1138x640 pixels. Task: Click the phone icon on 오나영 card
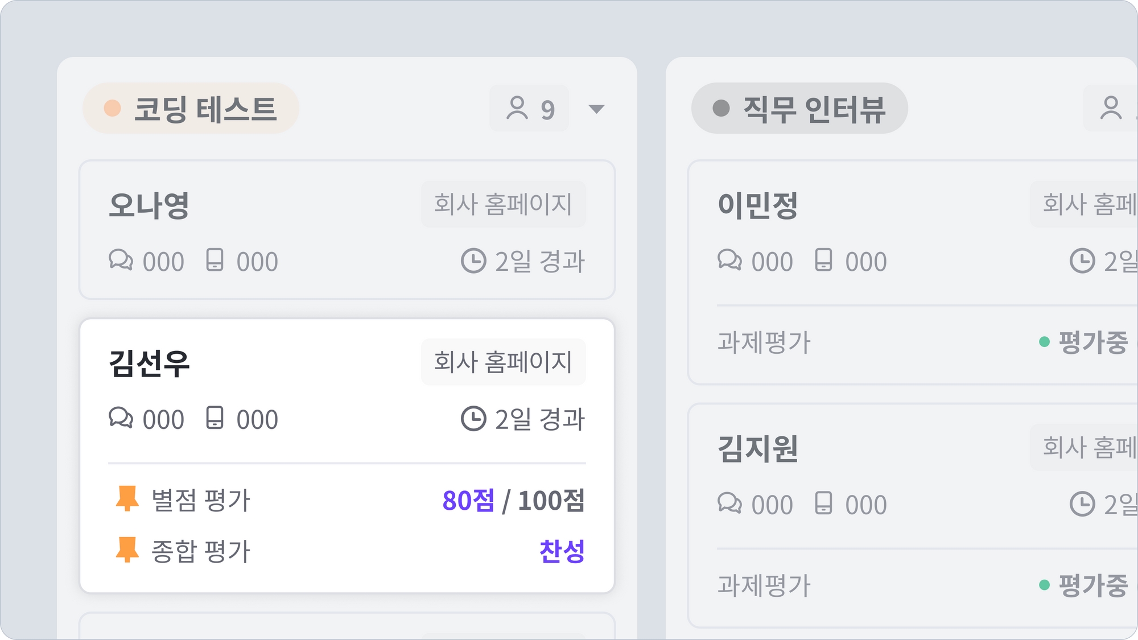pyautogui.click(x=215, y=260)
